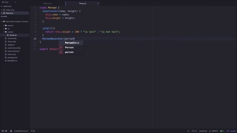Viewport: 237px width, 133px height.
Task: Open the README.md file
Action: tap(12, 61)
